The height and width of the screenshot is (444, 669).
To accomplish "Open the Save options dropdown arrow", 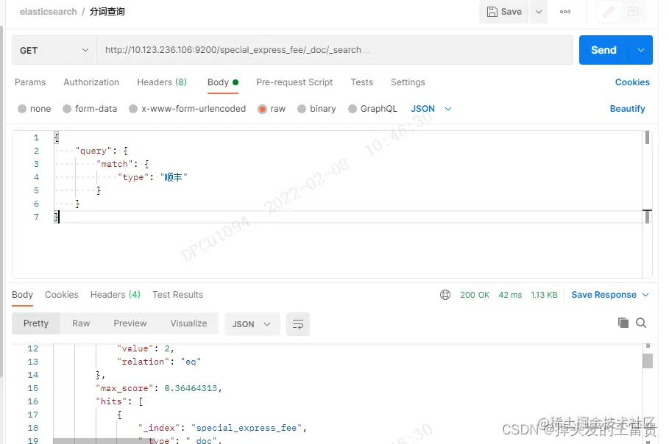I will click(x=539, y=12).
